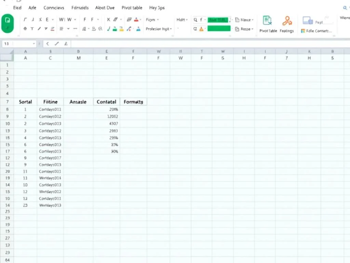Image resolution: width=350 pixels, height=263 pixels.
Task: Click the upward arrow icon
Action: (25, 29)
